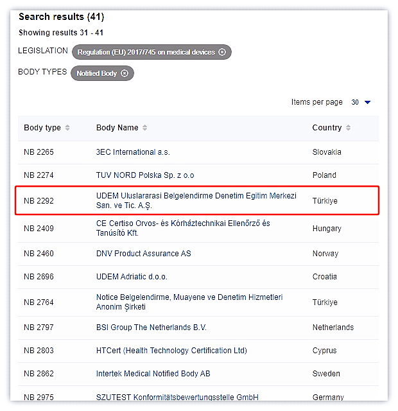Click Türkiye in the NB 2764 row
The width and height of the screenshot is (398, 411).
pos(325,302)
